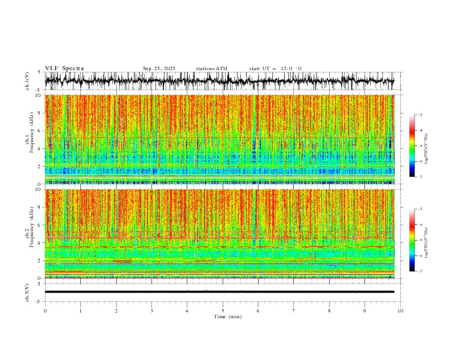
Task: Click the ch.1(V) waveform axis label
Action: tap(27, 81)
